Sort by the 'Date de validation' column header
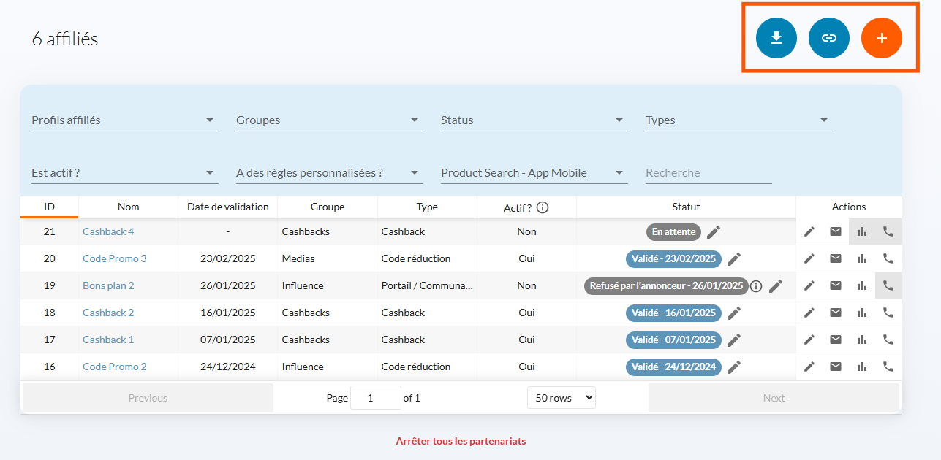 [228, 207]
